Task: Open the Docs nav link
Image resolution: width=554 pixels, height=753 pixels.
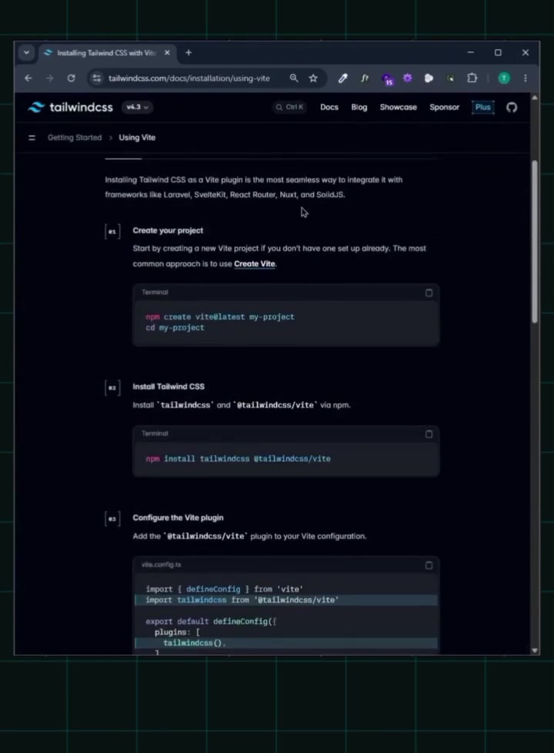Action: point(329,107)
